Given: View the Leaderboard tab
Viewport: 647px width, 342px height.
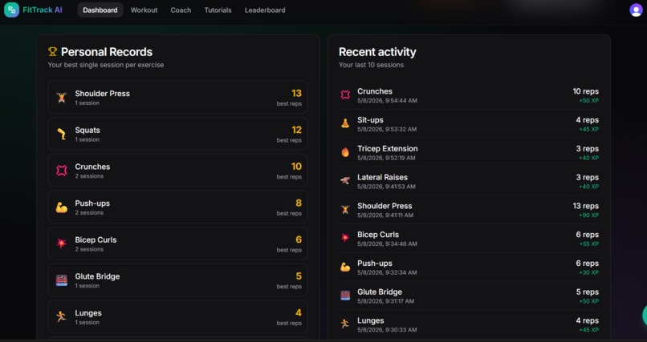Looking at the screenshot, I should [265, 10].
